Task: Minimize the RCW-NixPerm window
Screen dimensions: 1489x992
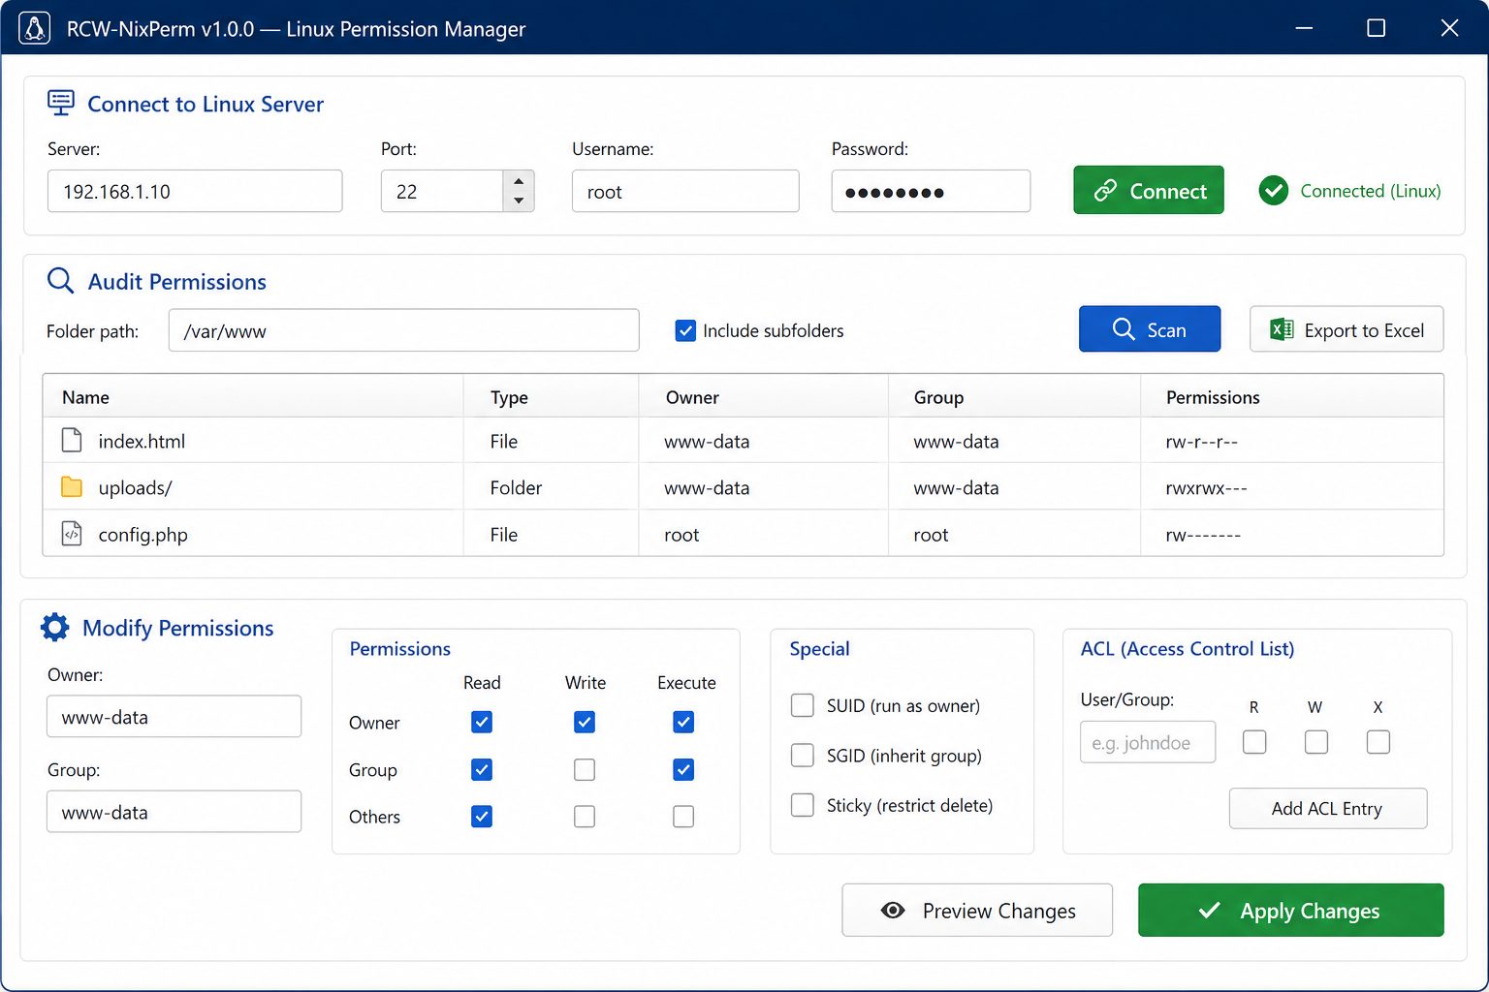Action: click(1304, 28)
